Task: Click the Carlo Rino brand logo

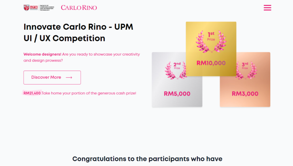Action: coord(79,8)
